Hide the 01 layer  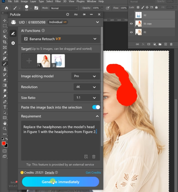coord(131,32)
